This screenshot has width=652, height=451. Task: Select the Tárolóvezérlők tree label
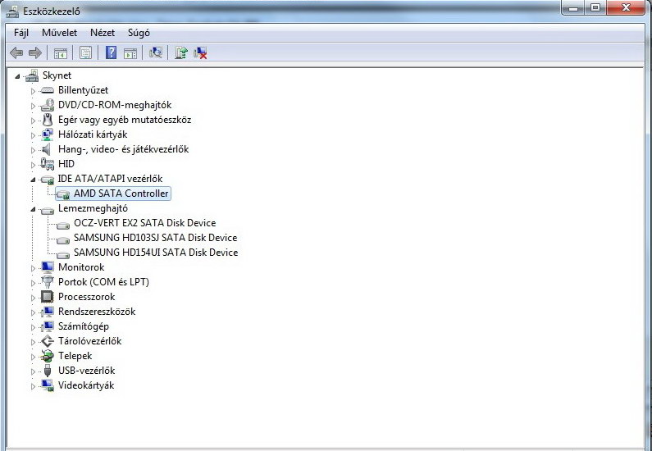click(x=90, y=341)
